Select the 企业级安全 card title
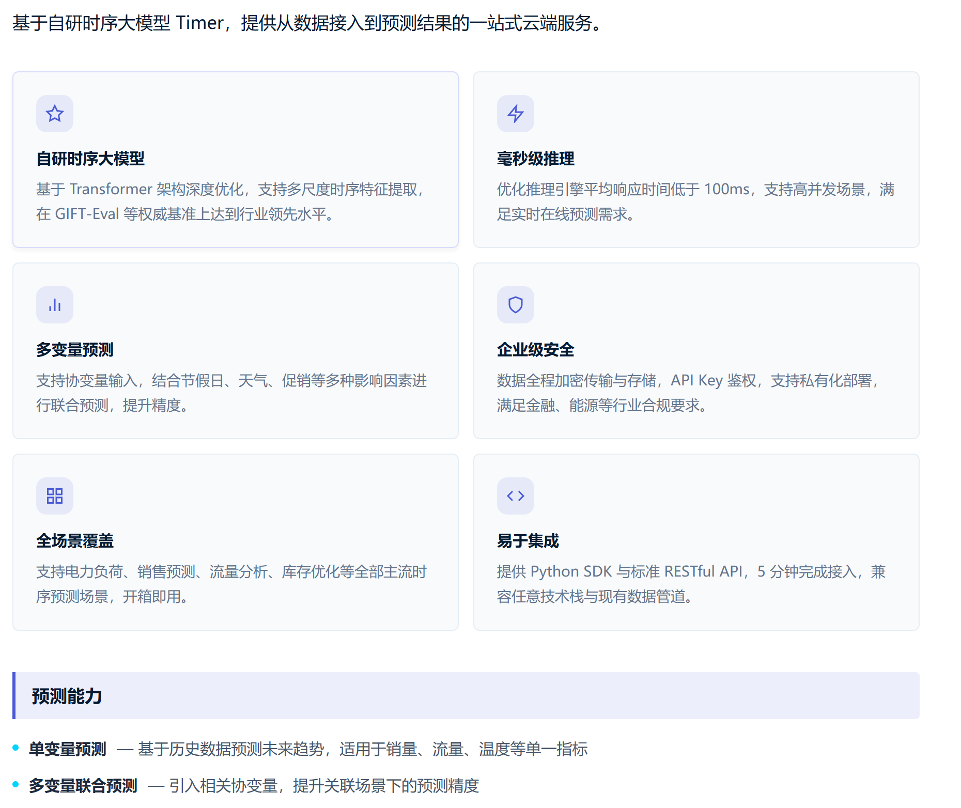Image resolution: width=961 pixels, height=808 pixels. (x=536, y=350)
